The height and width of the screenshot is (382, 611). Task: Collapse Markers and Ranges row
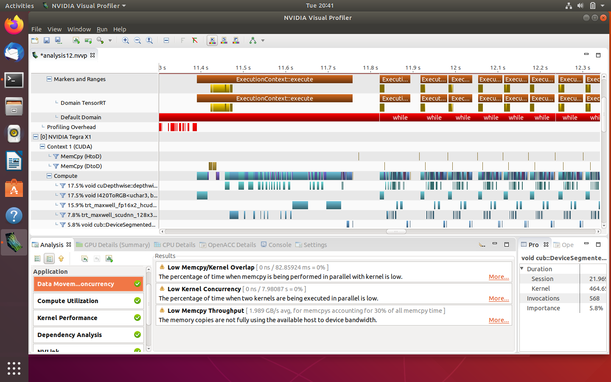[x=49, y=79]
